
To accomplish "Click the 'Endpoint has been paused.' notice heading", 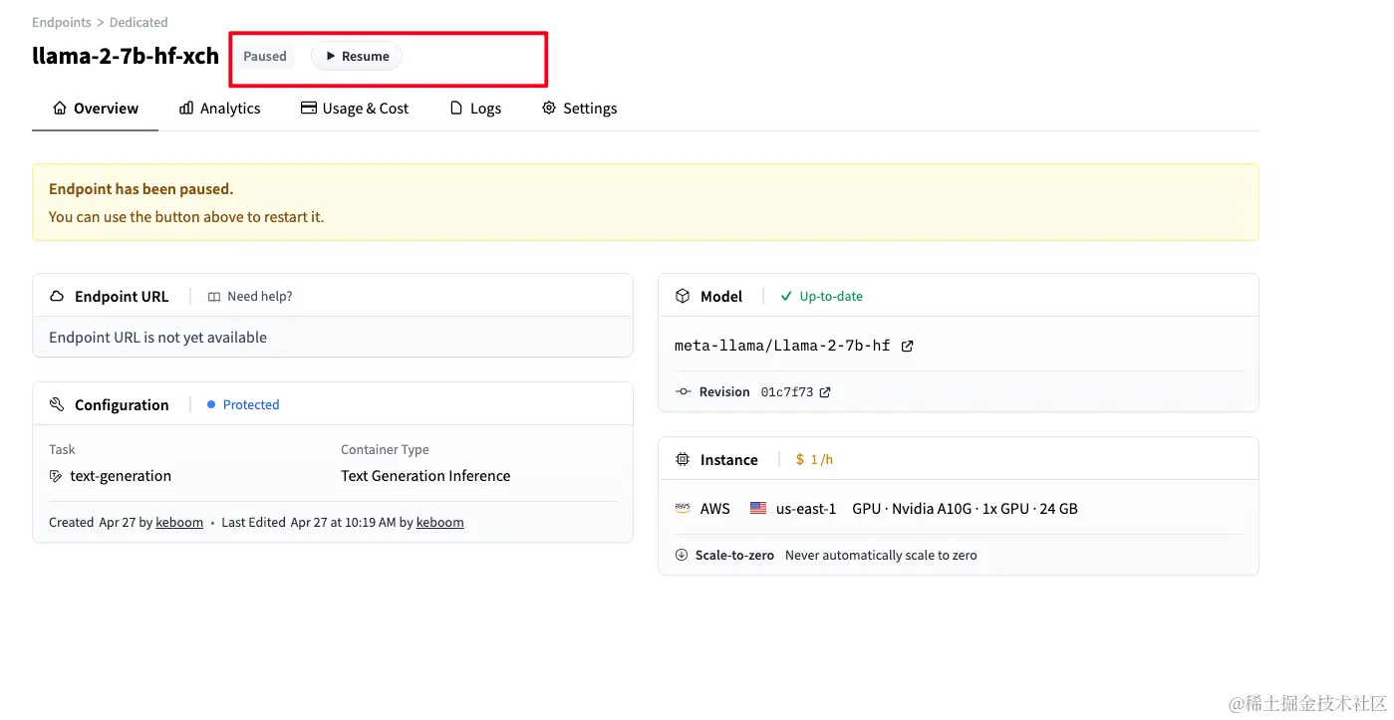I will (x=140, y=189).
